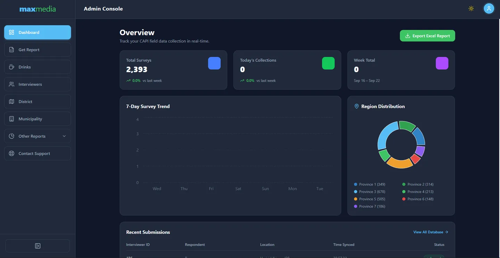Click the blue Total Surveys tile icon

(x=214, y=63)
